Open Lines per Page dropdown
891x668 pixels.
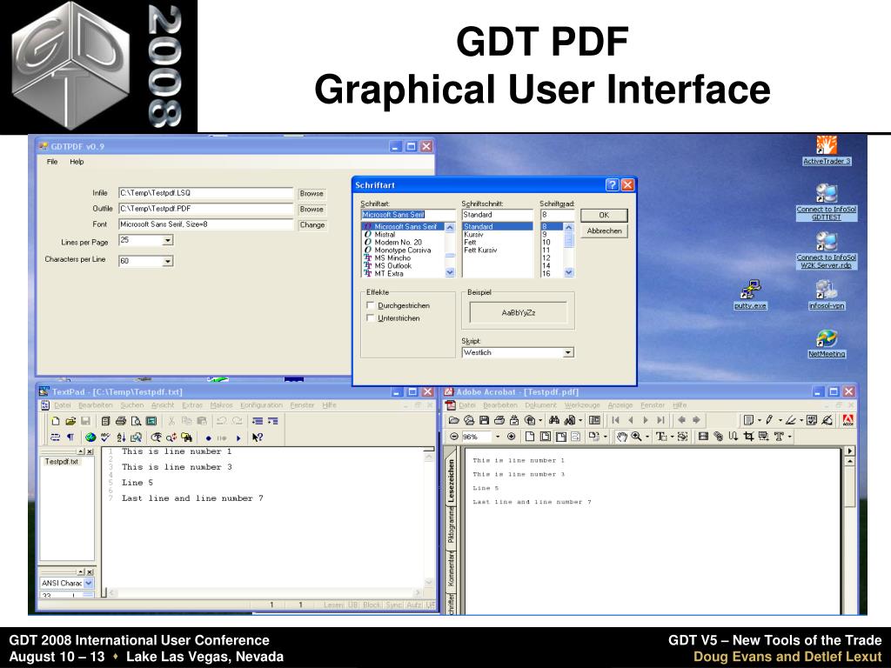click(x=168, y=241)
